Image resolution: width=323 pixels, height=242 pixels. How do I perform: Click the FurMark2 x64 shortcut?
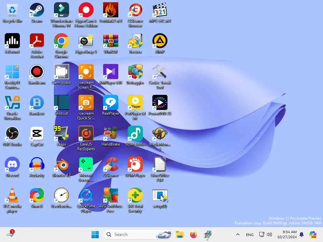coord(111,13)
